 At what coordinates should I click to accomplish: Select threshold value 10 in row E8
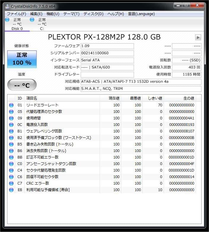[x=160, y=190]
